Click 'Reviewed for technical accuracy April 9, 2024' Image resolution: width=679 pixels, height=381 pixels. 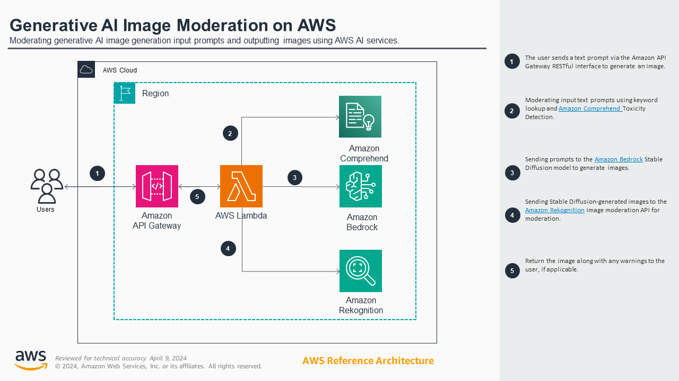point(121,358)
